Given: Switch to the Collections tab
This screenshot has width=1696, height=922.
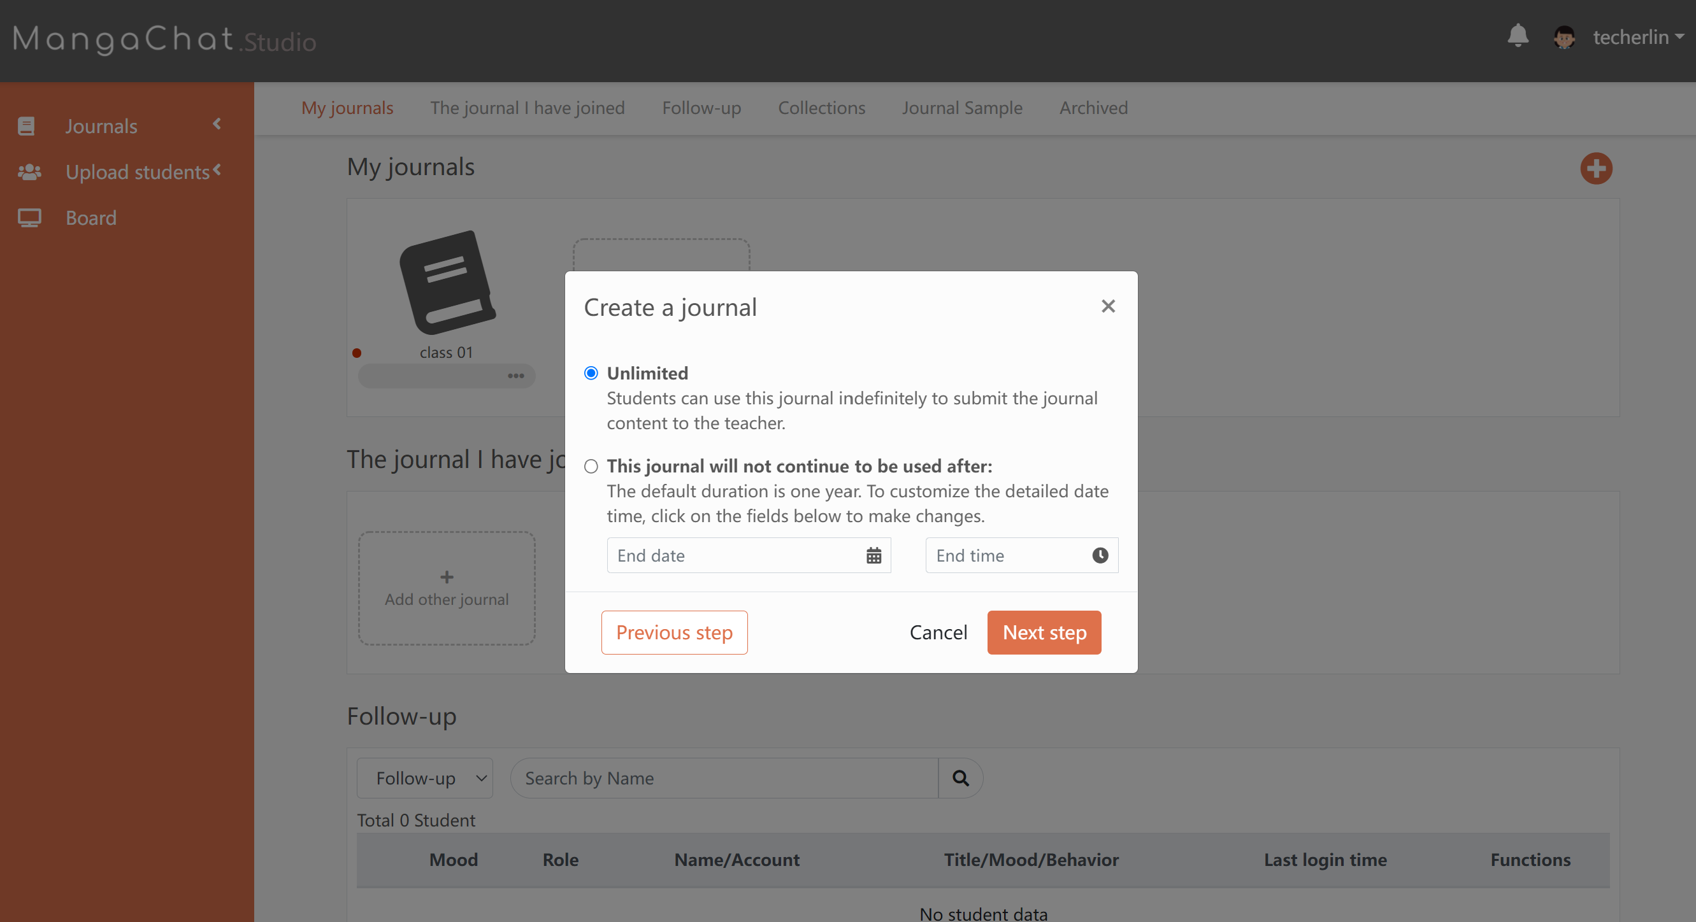Looking at the screenshot, I should [821, 108].
